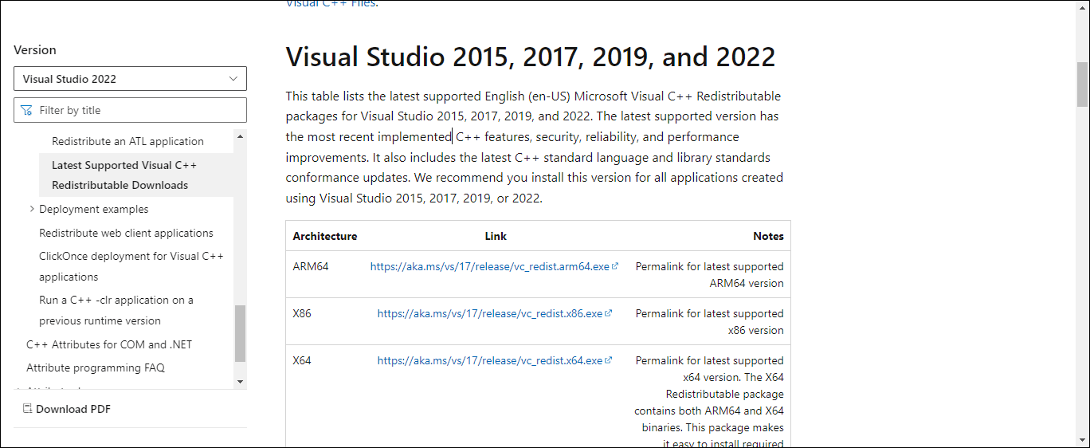Click the filter funnel icon in search box

26,110
